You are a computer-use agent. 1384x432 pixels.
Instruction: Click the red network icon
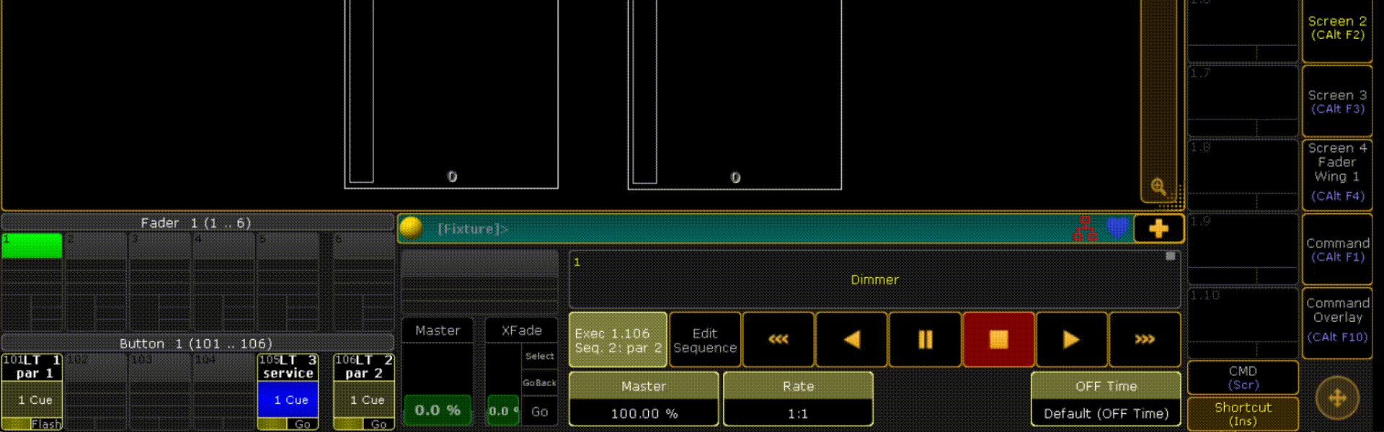[1085, 228]
